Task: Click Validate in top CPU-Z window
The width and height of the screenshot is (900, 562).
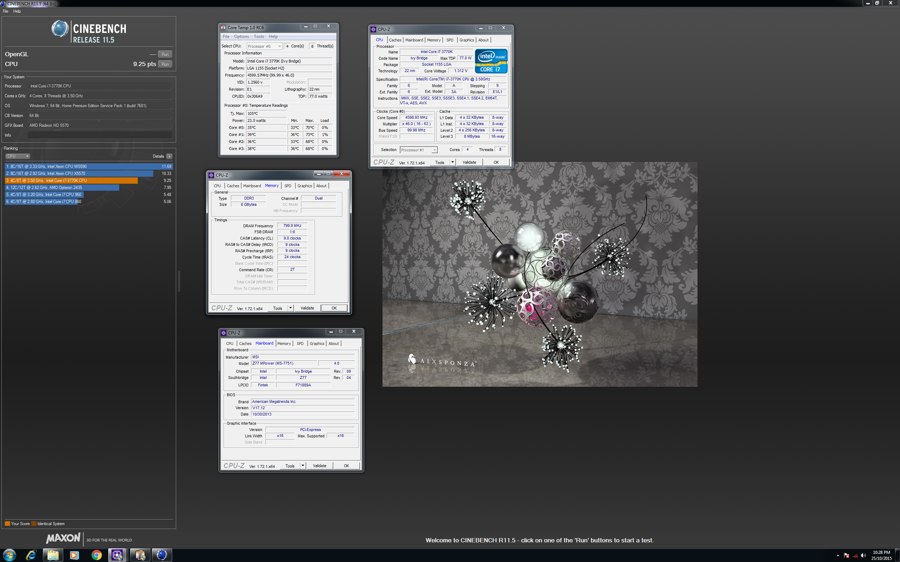Action: pos(469,162)
